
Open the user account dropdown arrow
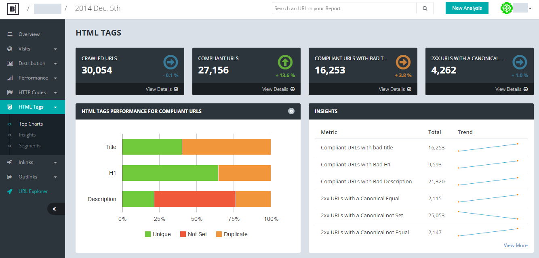point(530,8)
